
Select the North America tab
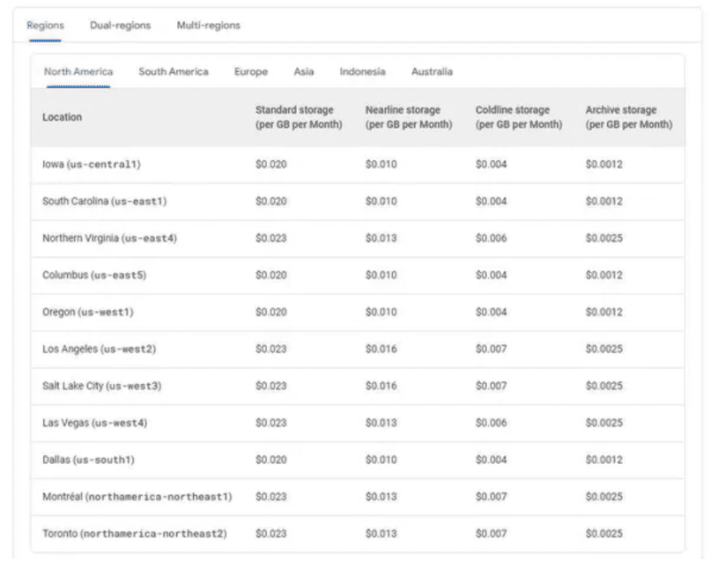(x=78, y=71)
